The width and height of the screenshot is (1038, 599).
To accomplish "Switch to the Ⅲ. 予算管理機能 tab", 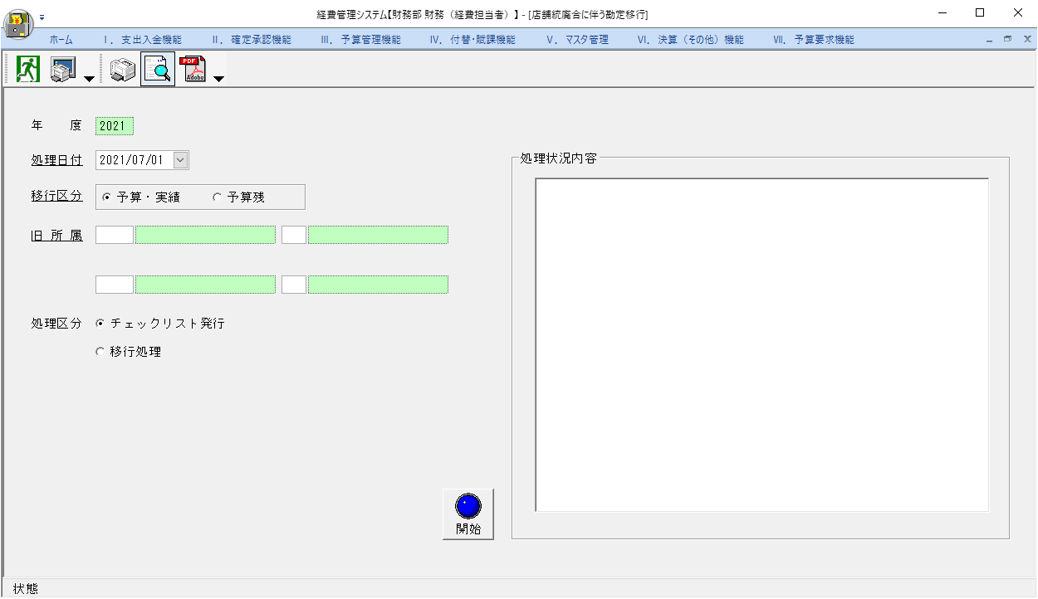I will pos(360,40).
